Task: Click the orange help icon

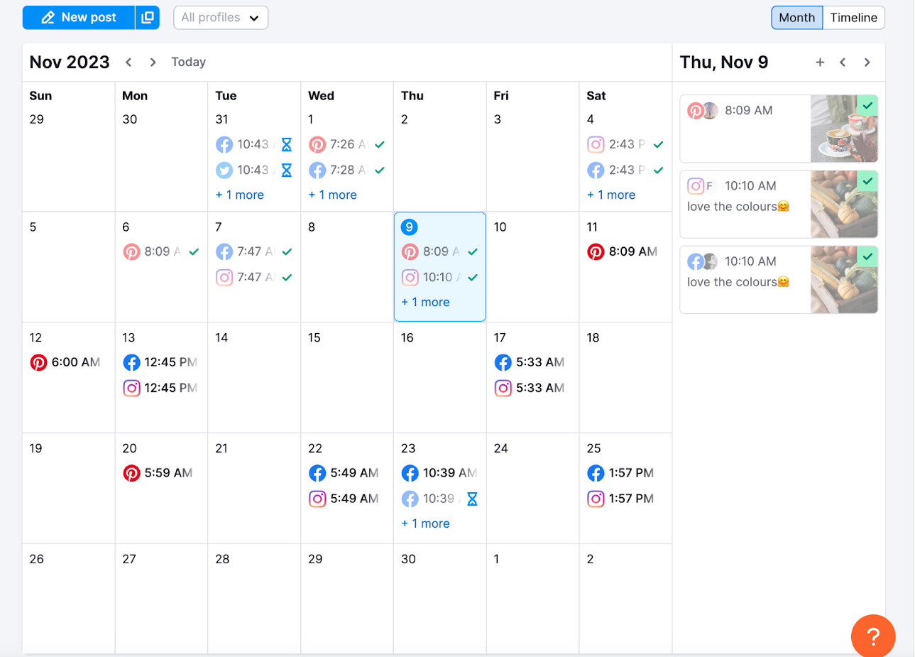Action: pos(872,636)
